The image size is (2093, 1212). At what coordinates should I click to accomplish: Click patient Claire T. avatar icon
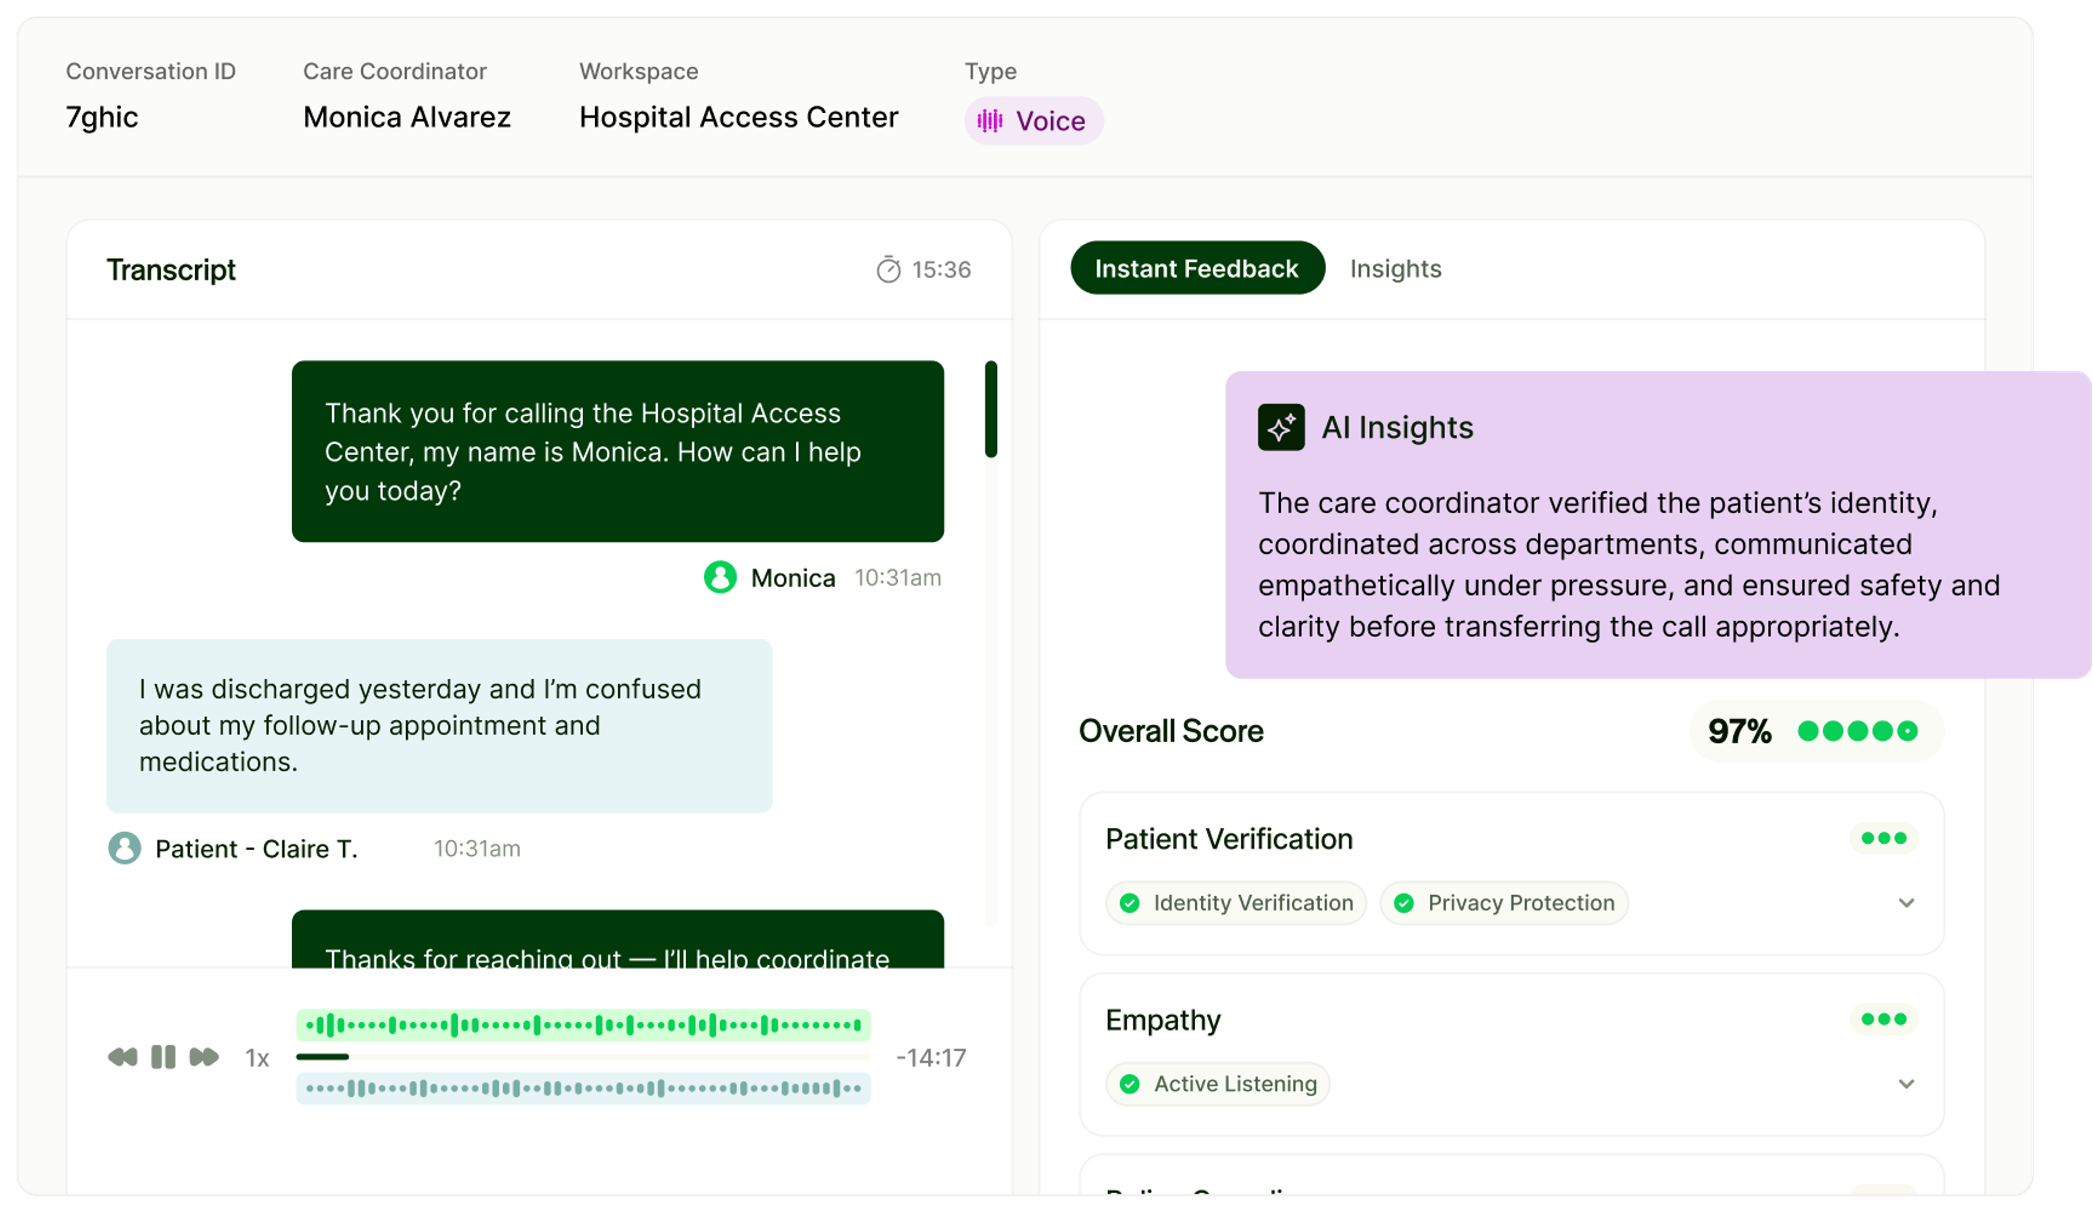pos(125,849)
